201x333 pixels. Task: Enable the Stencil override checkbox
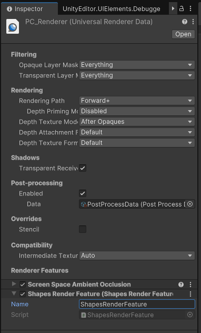[x=83, y=229]
